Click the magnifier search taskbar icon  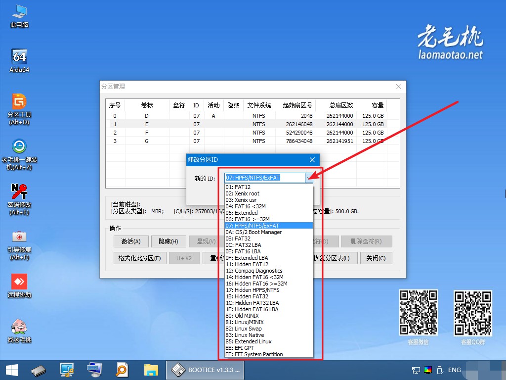(122, 370)
